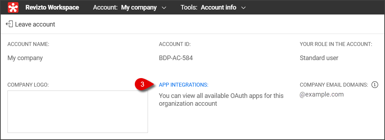Select the account ID BDP-AC-584
Image resolution: width=385 pixels, height=140 pixels.
(176, 58)
